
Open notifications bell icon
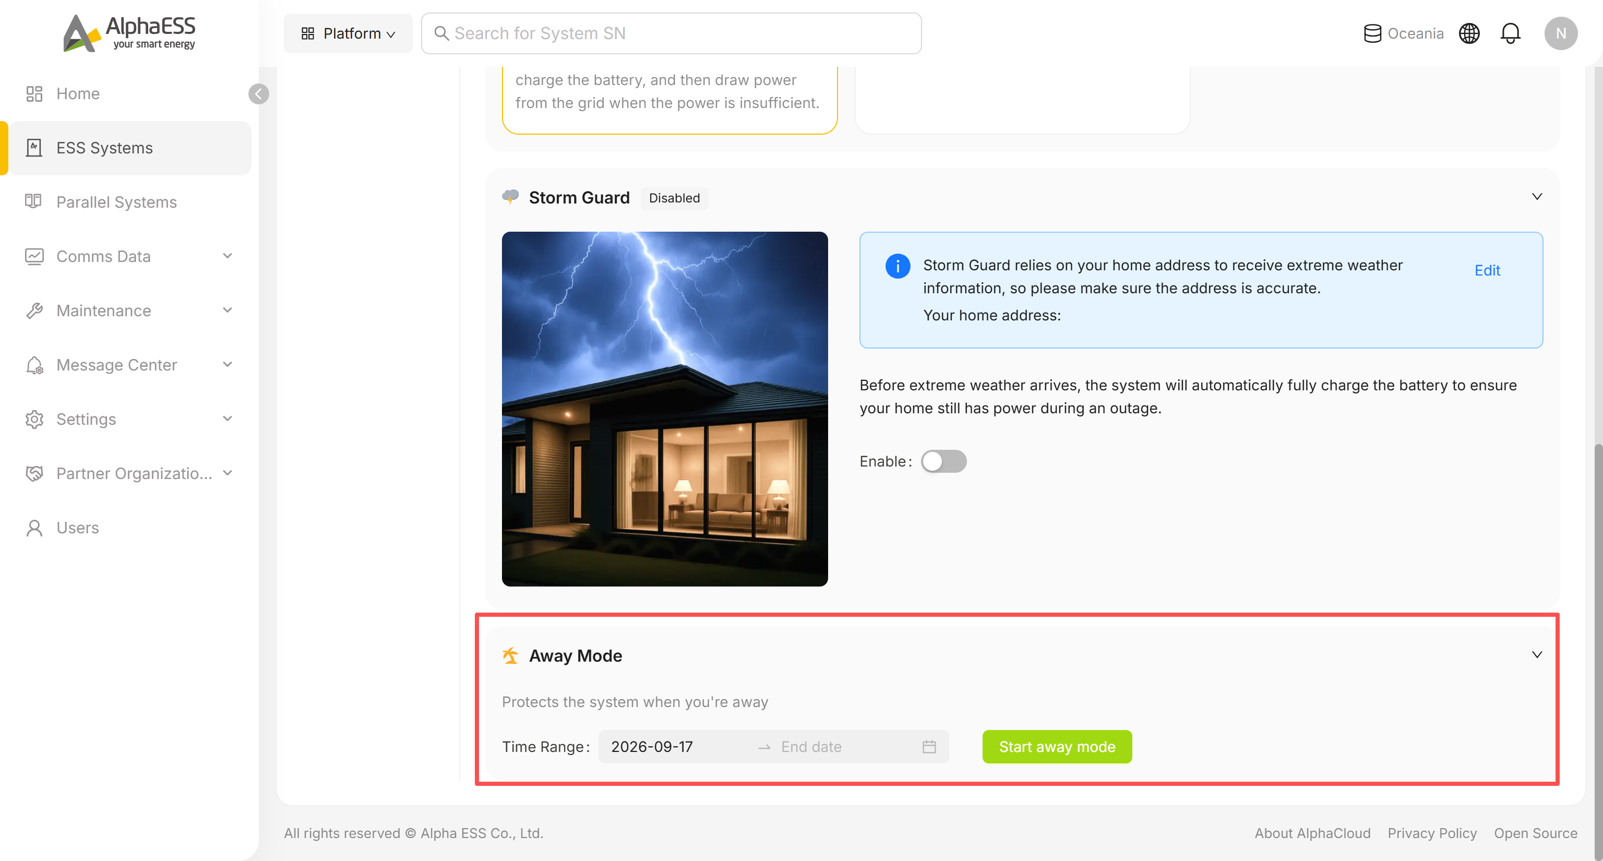[x=1510, y=33]
